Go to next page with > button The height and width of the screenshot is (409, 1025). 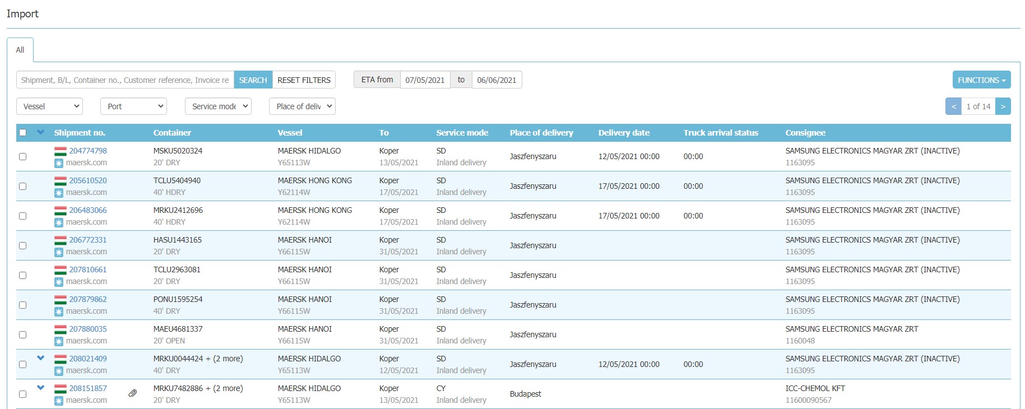1003,106
